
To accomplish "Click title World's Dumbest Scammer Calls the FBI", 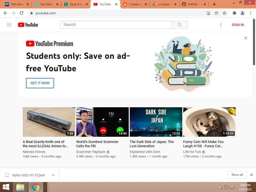I will click(x=97, y=144).
